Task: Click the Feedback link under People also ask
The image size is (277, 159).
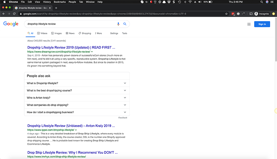Action: pyautogui.click(x=123, y=118)
